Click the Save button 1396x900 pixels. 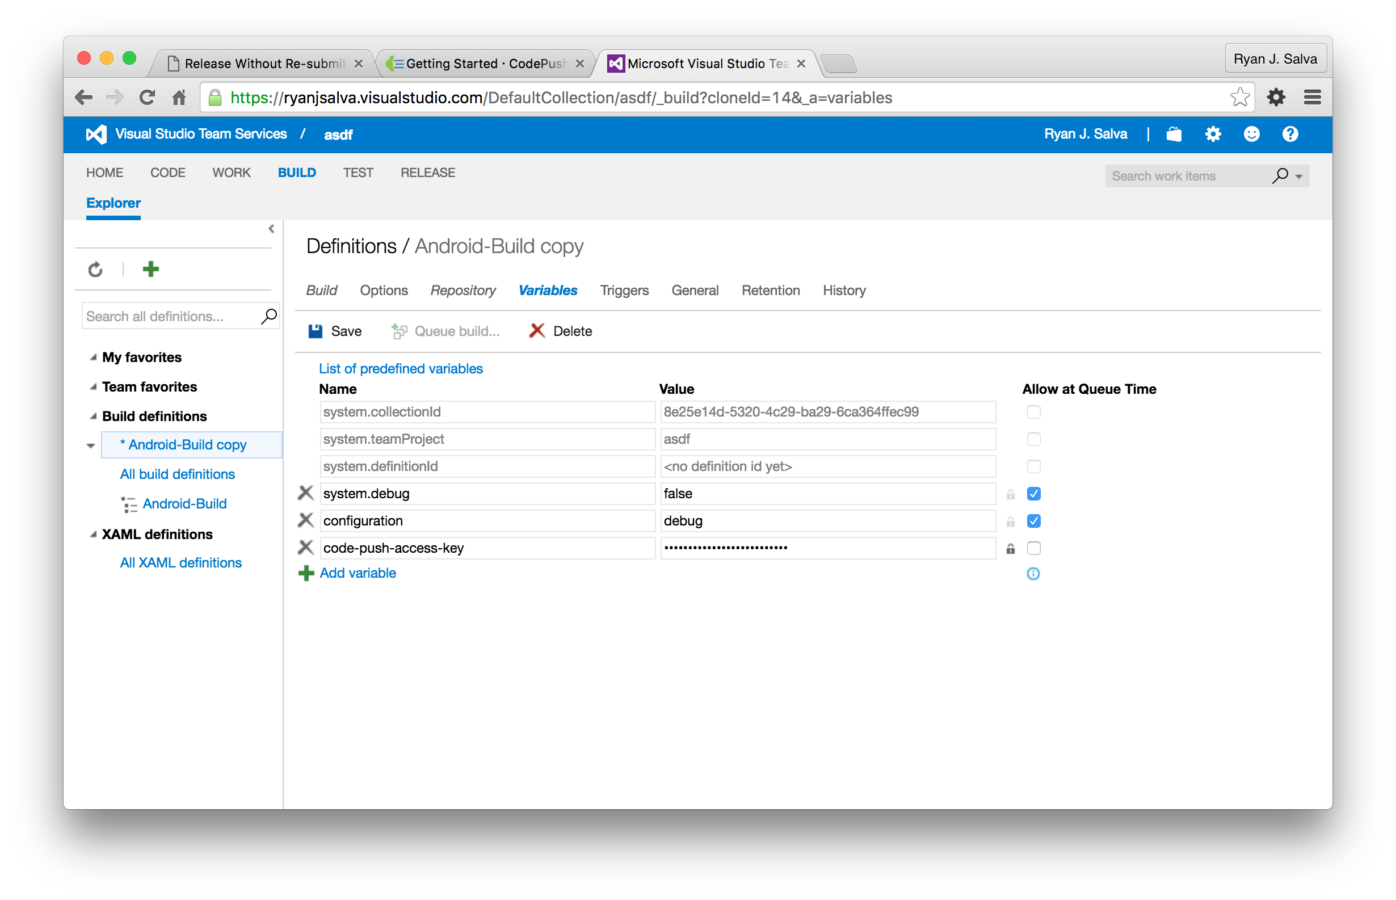coord(335,331)
